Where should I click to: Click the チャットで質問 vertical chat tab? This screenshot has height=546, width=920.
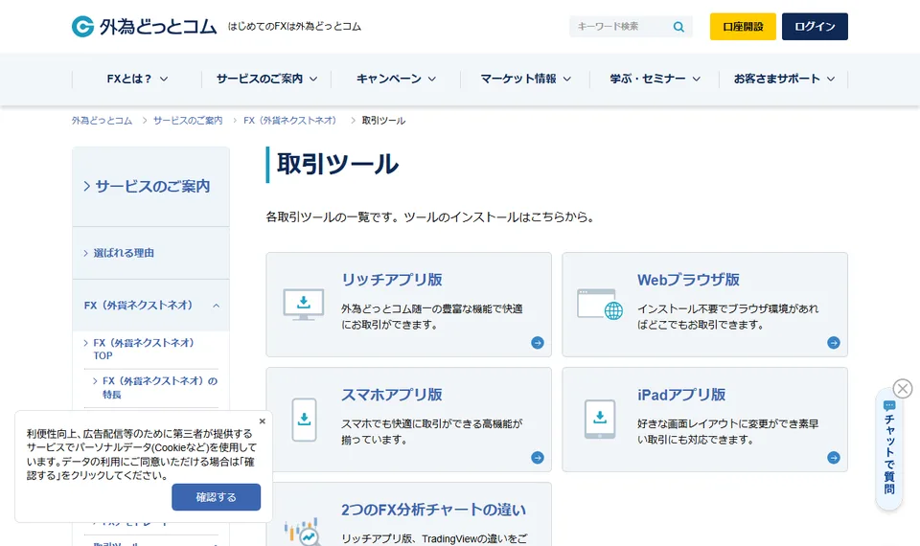pos(889,449)
